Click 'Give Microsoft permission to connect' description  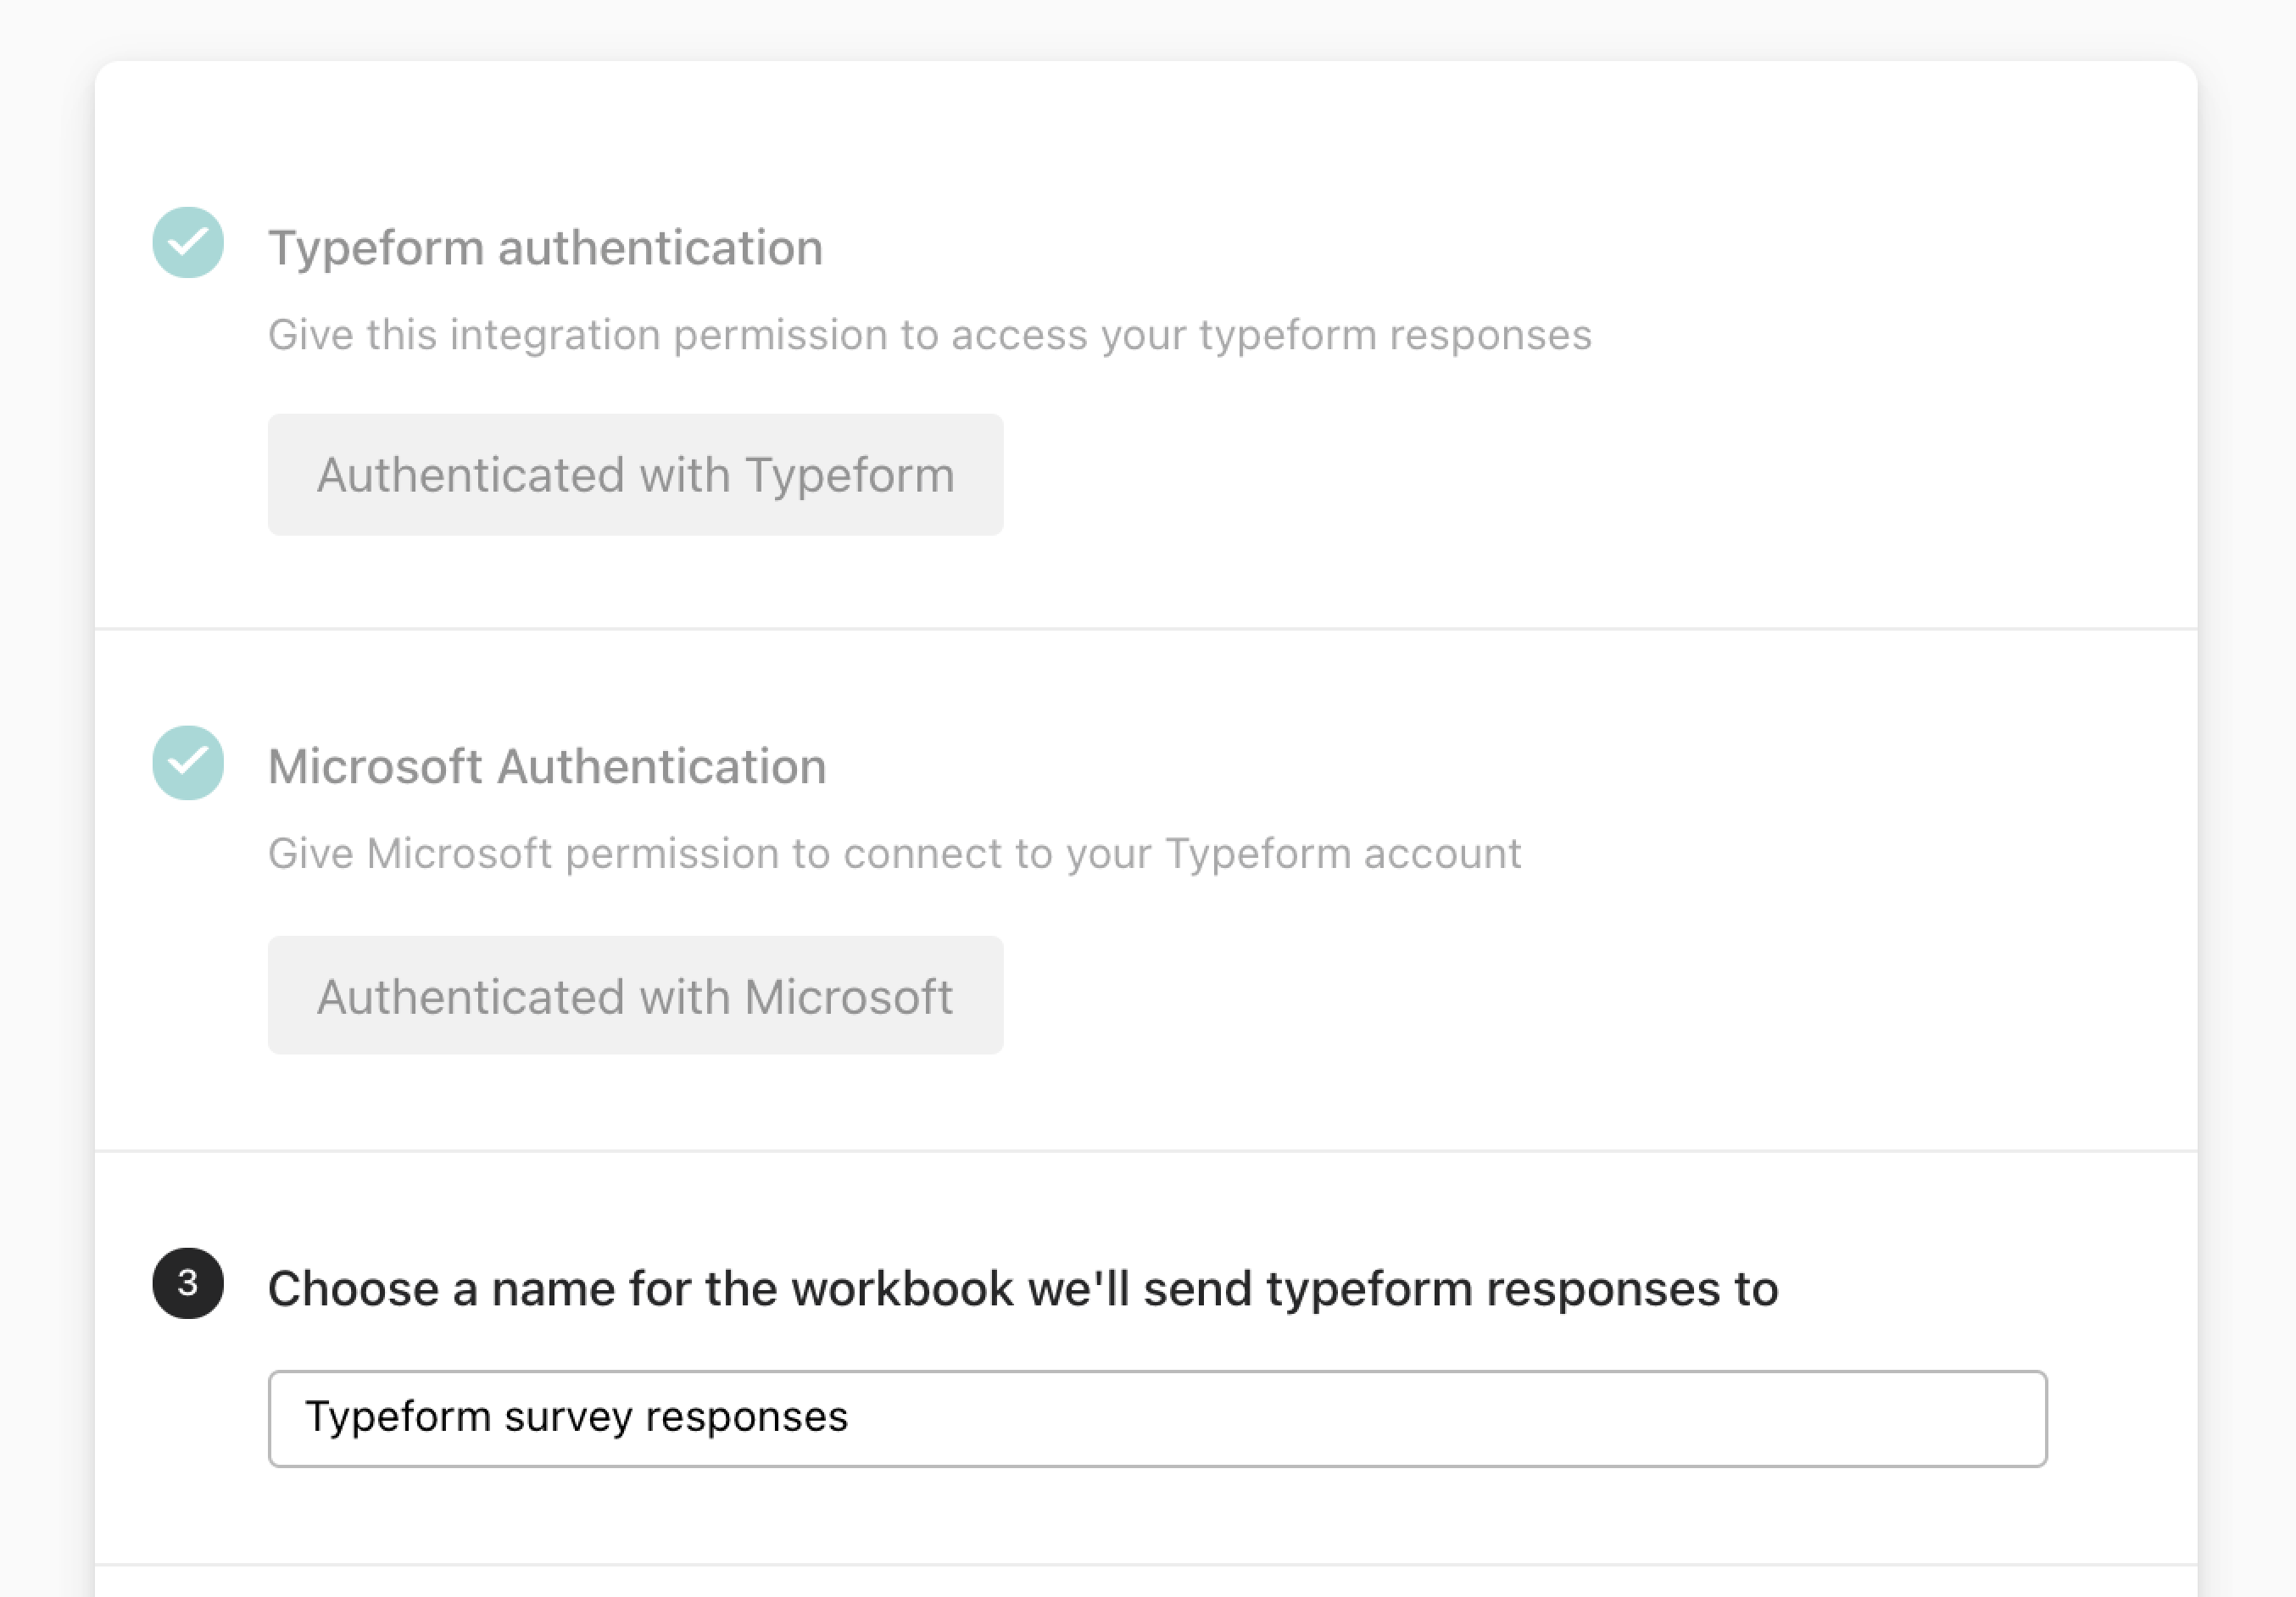[894, 854]
